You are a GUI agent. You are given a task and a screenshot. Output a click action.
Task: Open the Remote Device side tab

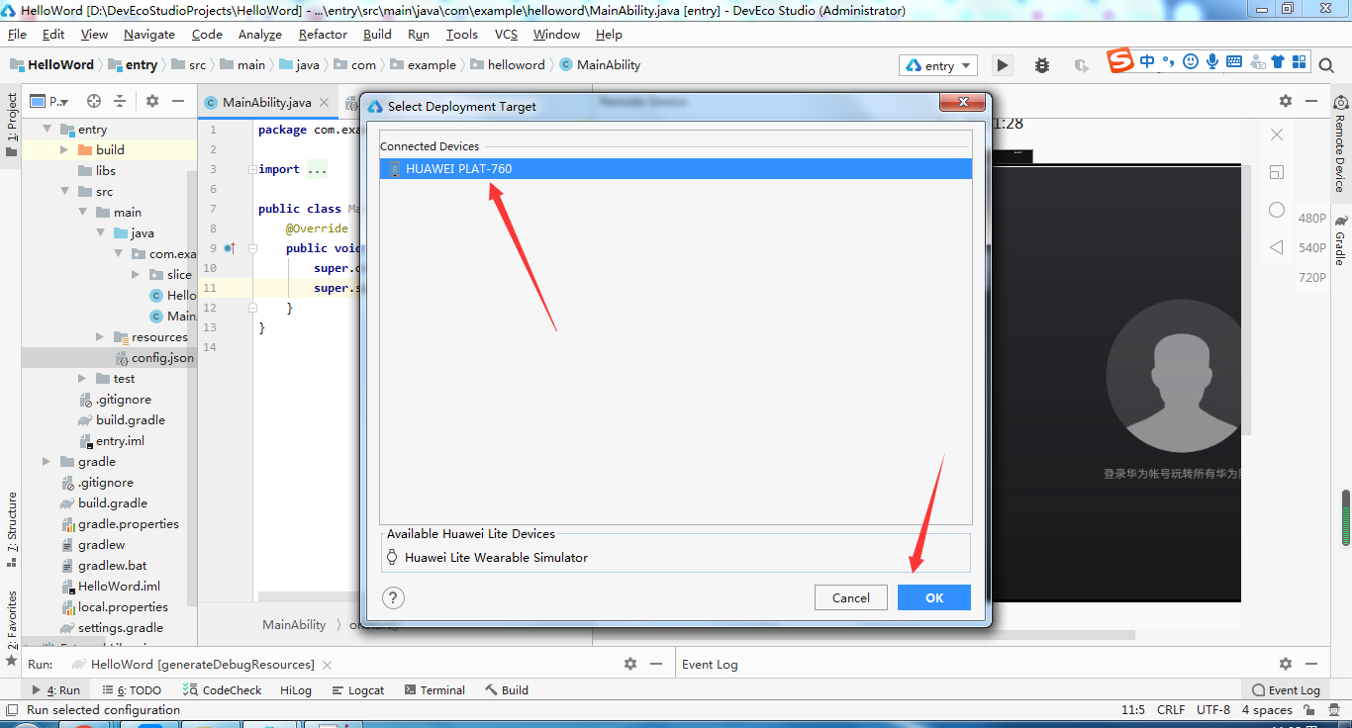[x=1341, y=145]
